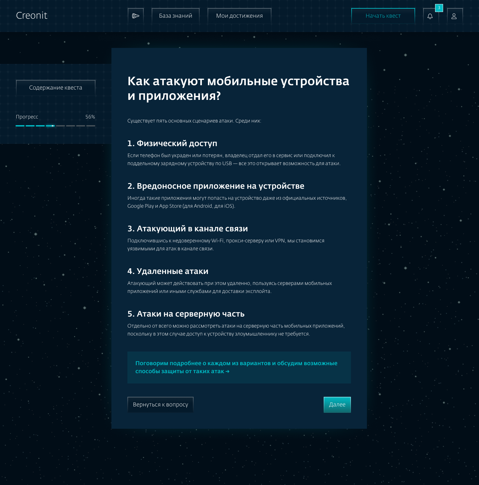Open the user profile icon
Viewport: 479px width, 485px height.
pyautogui.click(x=454, y=16)
